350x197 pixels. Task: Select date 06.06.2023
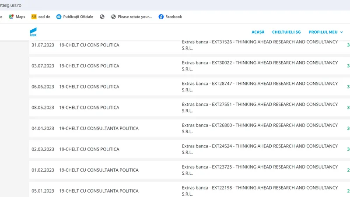pos(43,87)
